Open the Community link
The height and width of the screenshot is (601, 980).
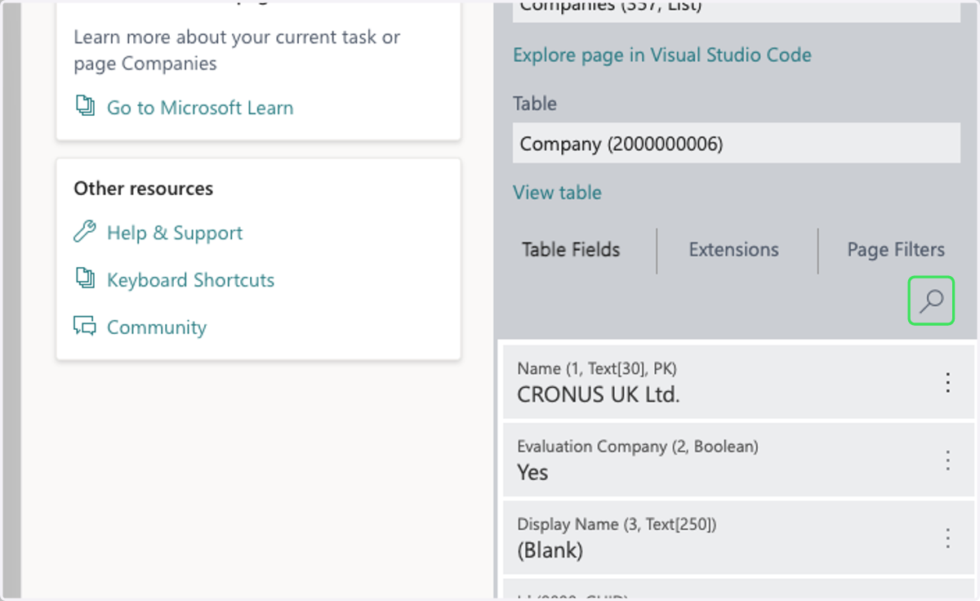[157, 327]
